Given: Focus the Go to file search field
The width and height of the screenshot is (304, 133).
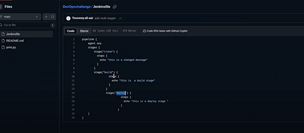Looking at the screenshot, I should tap(27, 25).
